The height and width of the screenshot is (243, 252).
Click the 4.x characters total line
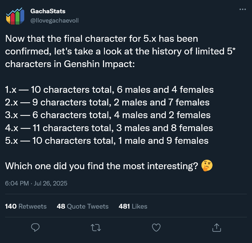tap(109, 128)
